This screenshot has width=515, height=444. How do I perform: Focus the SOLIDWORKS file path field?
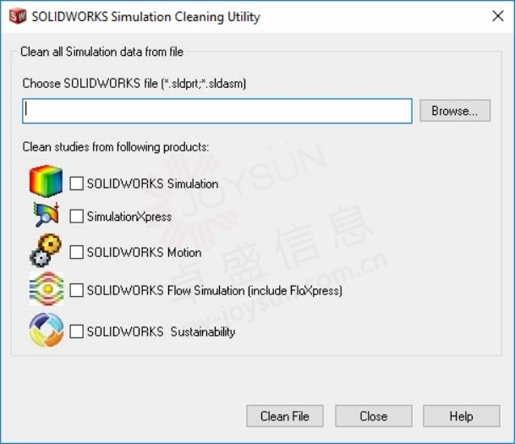[217, 111]
